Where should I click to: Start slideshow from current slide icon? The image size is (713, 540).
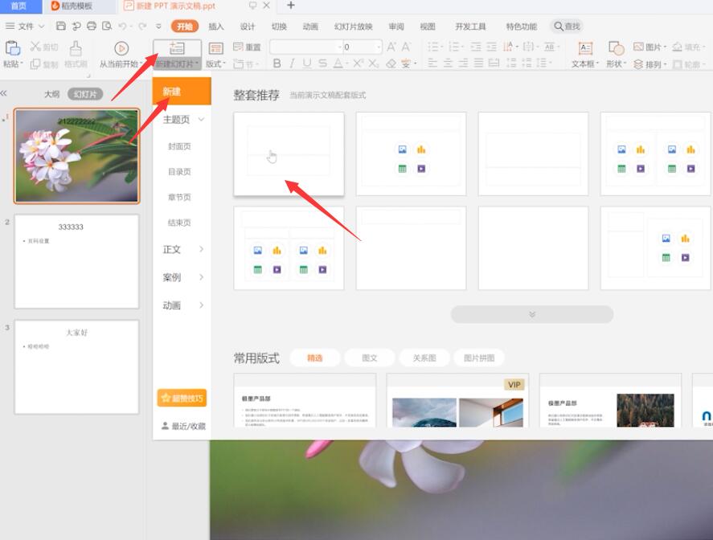[121, 48]
